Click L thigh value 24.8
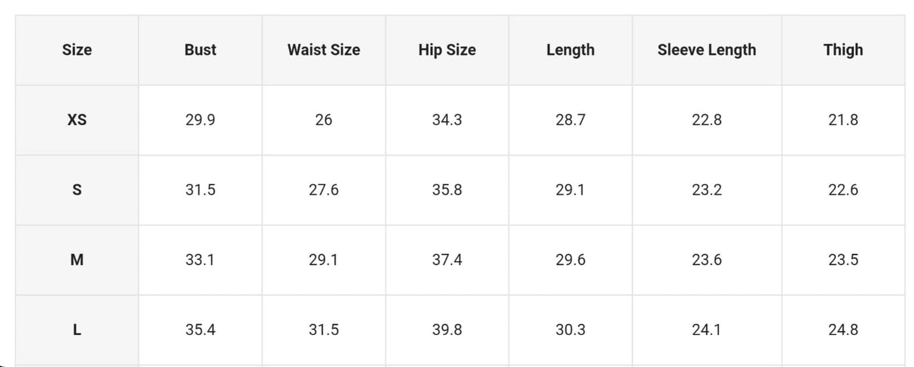 (843, 330)
